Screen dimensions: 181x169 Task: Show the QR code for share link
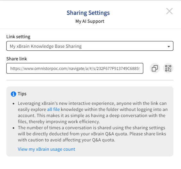click(x=168, y=68)
